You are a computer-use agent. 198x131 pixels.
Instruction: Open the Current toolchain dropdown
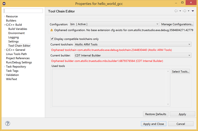coord(133,45)
